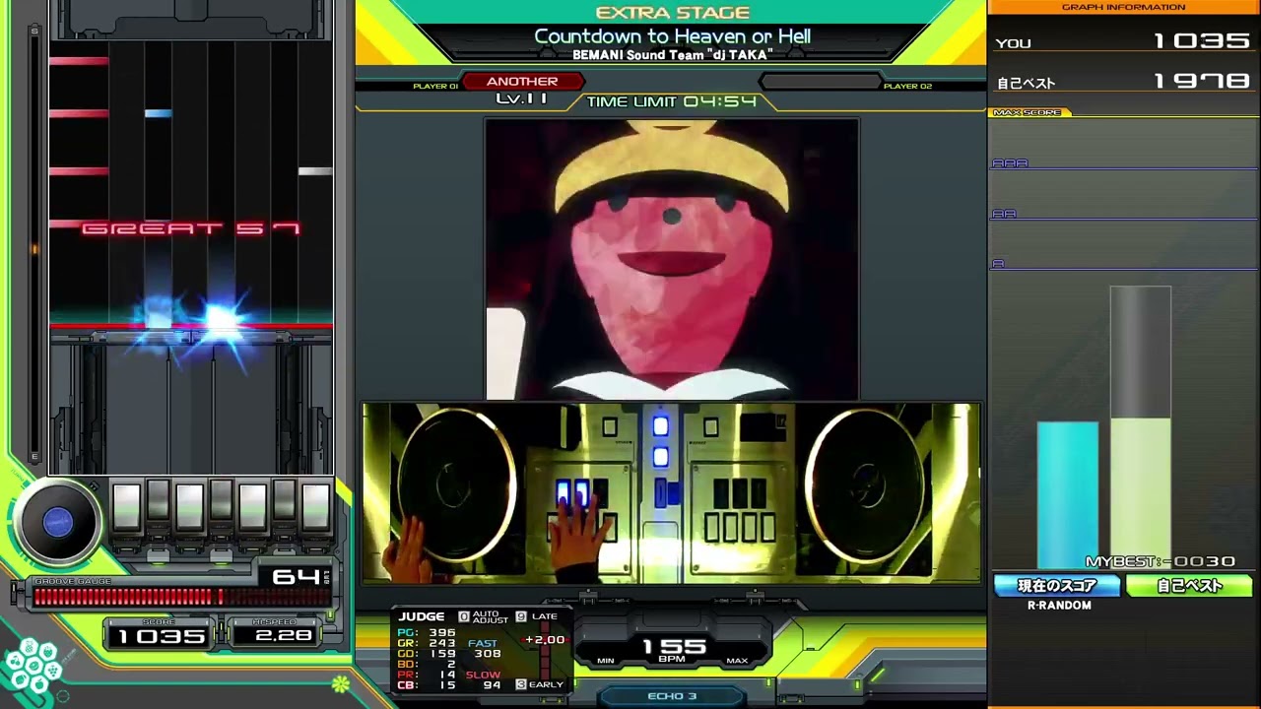Click the 155 BPM display

[674, 650]
